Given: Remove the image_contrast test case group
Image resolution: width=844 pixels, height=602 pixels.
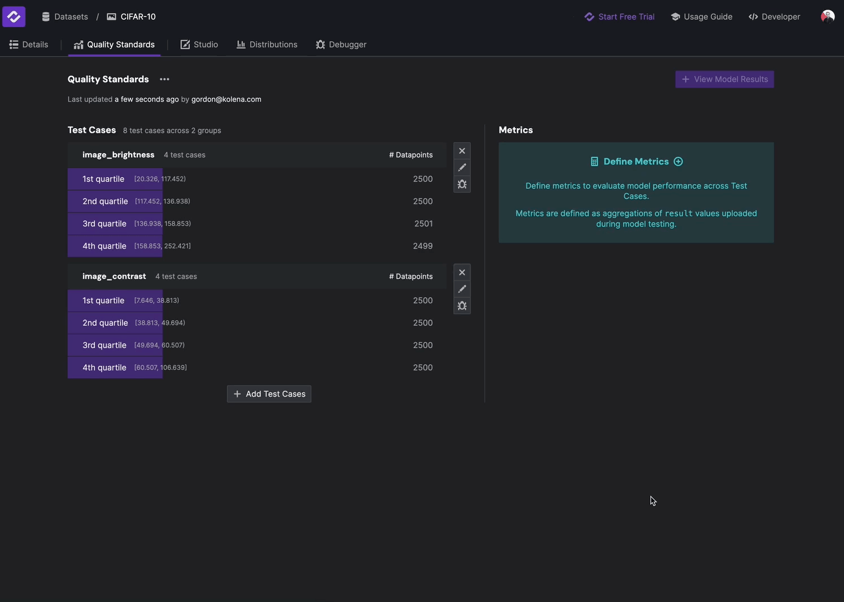Looking at the screenshot, I should (x=462, y=273).
